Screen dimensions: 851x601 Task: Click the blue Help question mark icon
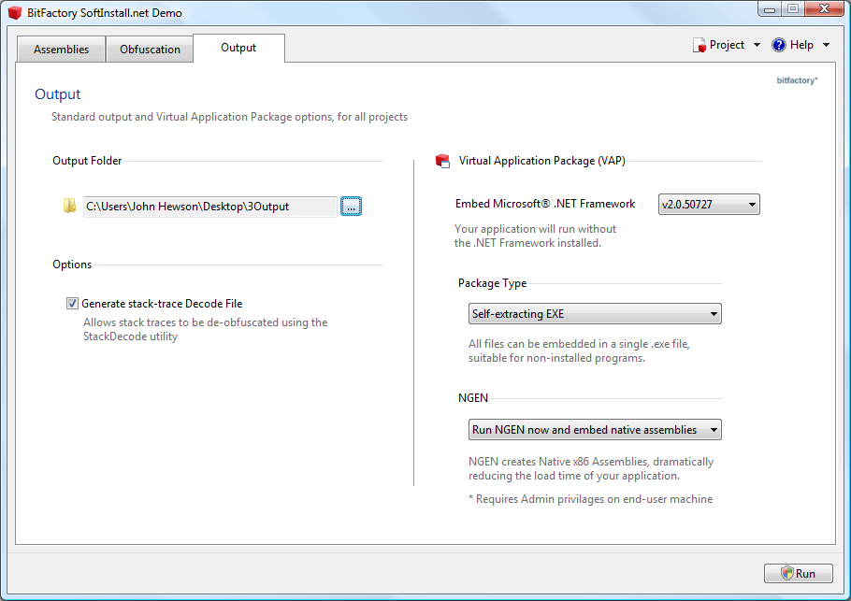point(779,45)
